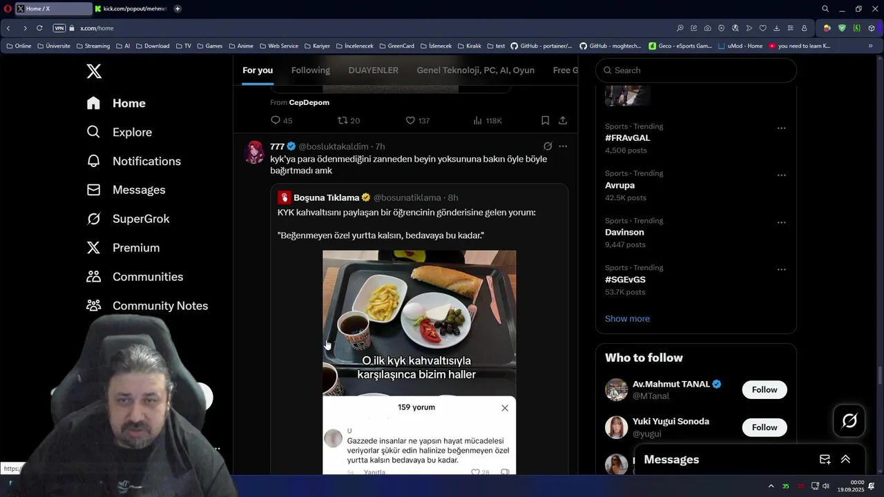Open the taskbar volume icon

[826, 486]
